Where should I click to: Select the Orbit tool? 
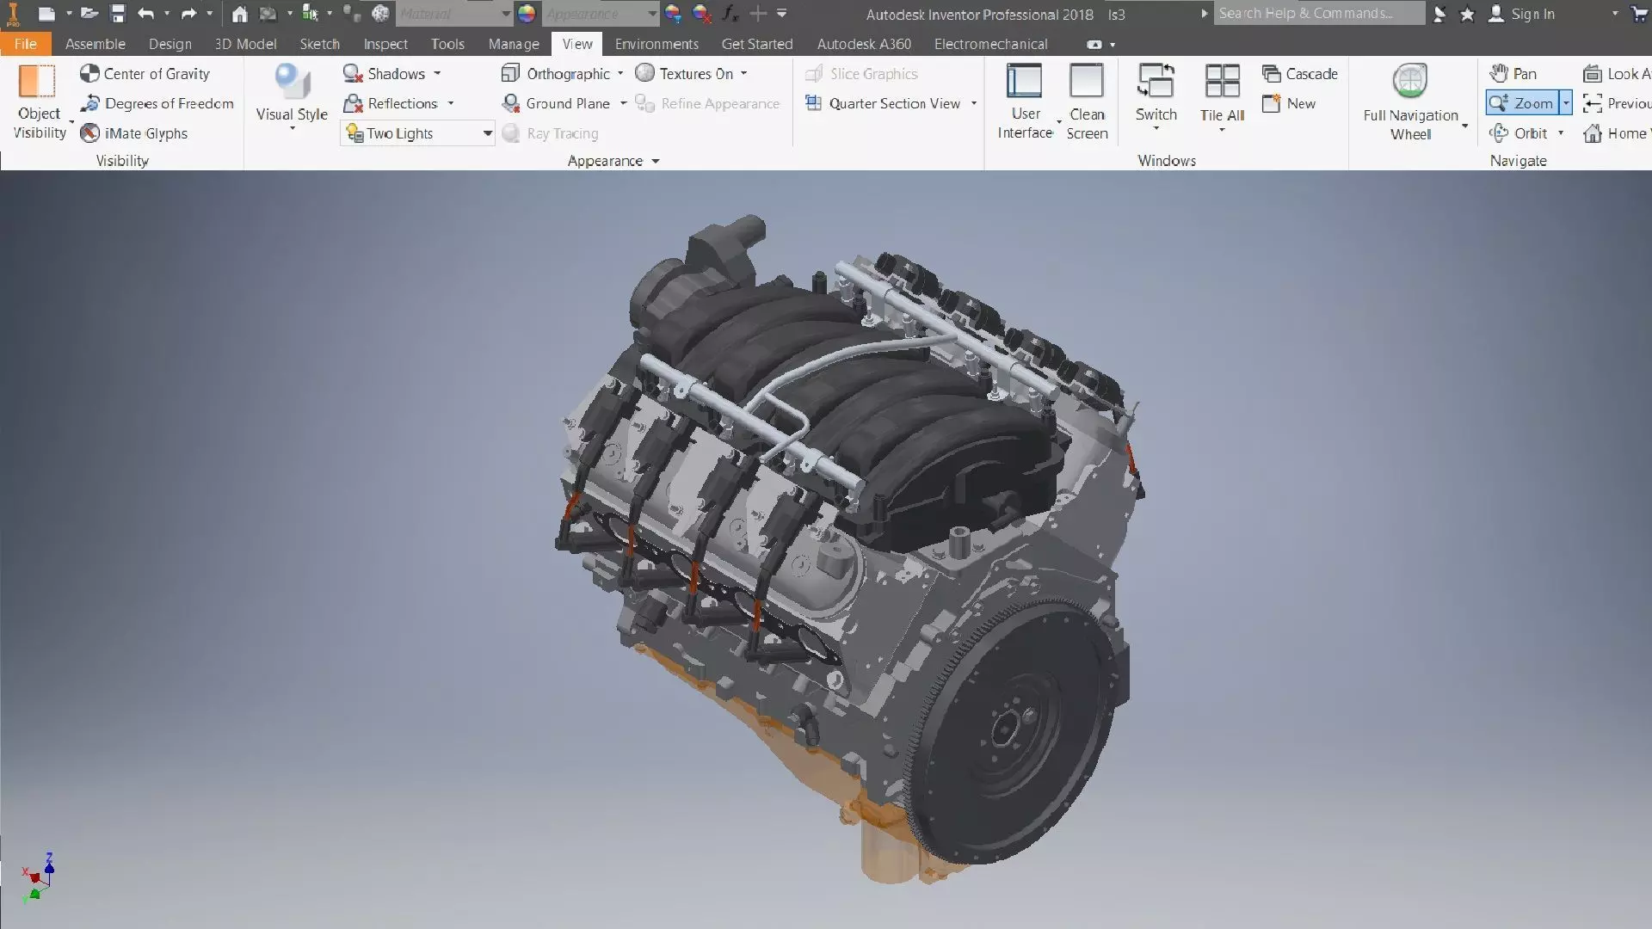click(1519, 133)
